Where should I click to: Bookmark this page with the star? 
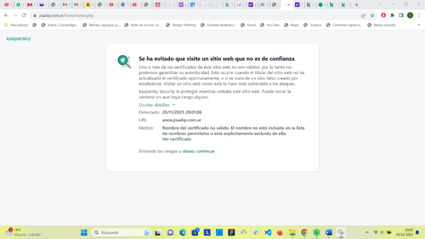pyautogui.click(x=372, y=15)
